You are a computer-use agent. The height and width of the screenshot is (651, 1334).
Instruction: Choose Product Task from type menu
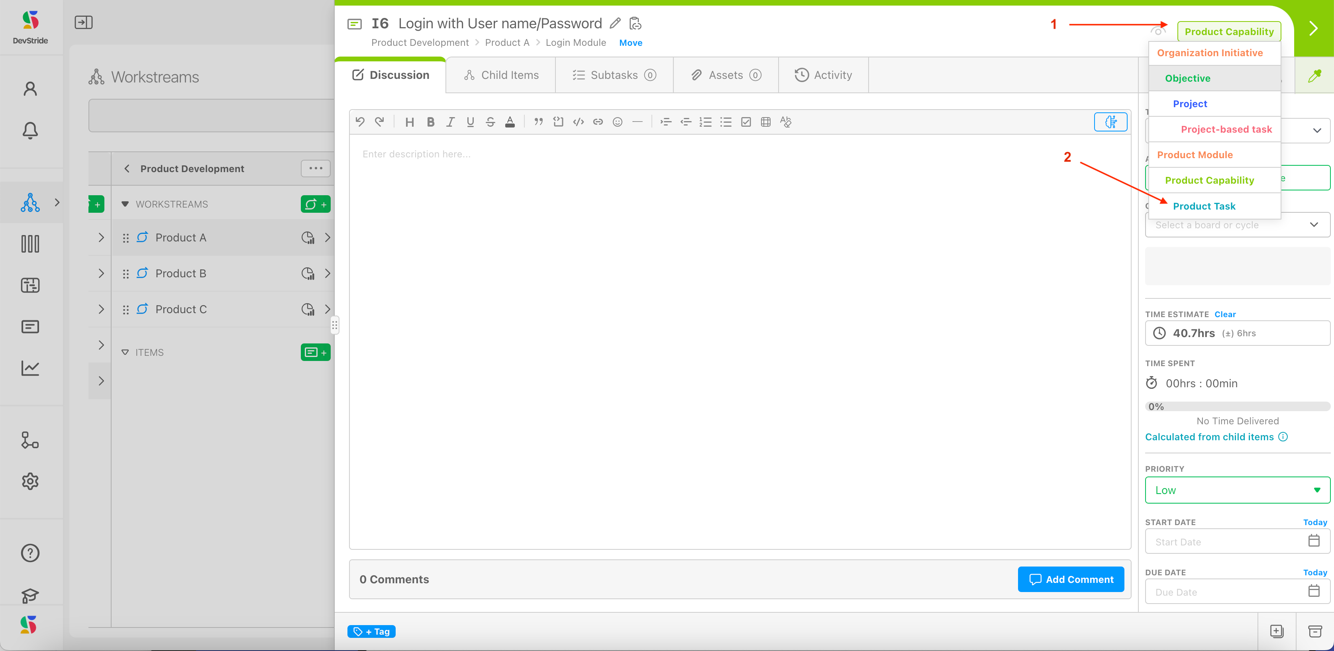[x=1204, y=206]
